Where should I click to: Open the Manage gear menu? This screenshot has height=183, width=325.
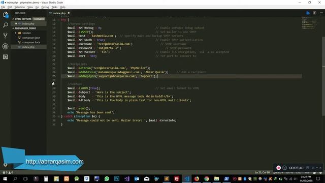[6, 165]
